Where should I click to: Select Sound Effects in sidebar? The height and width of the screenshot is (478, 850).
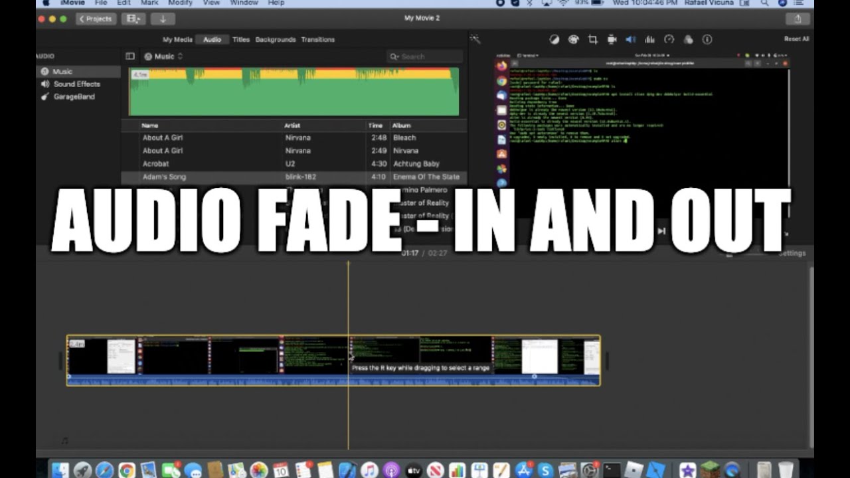(76, 84)
